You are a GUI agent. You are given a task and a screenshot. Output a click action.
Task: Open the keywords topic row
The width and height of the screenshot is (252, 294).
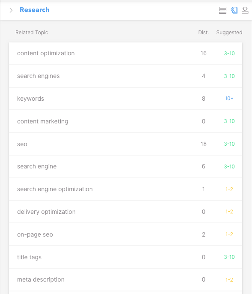pyautogui.click(x=125, y=99)
